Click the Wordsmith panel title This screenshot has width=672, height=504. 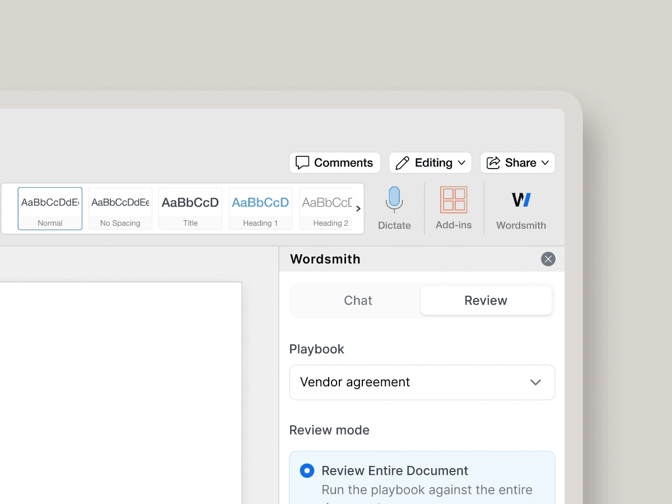[x=325, y=259]
